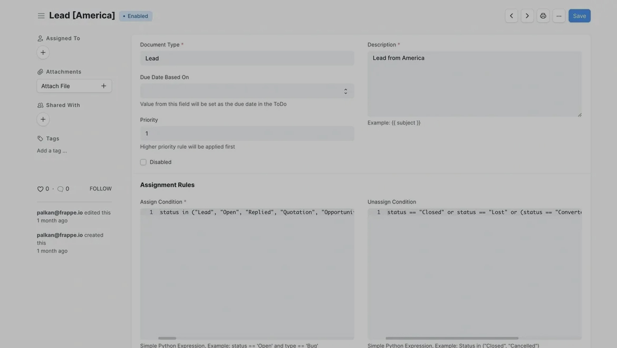Image resolution: width=617 pixels, height=348 pixels.
Task: Click FOLLOW to follow this document
Action: [100, 189]
